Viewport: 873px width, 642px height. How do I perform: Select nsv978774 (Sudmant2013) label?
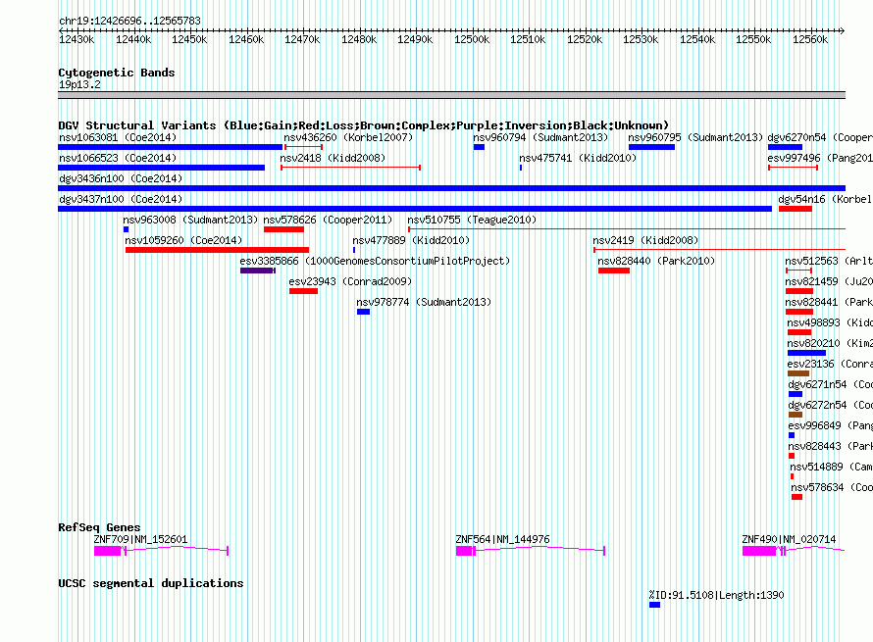424,302
